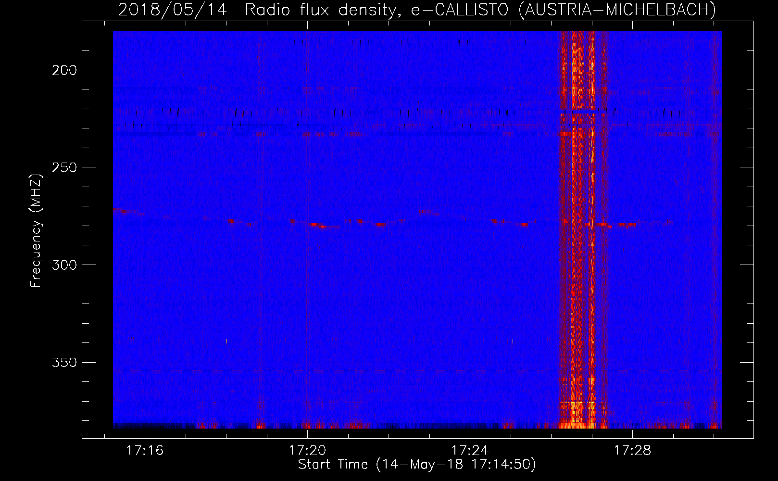Screen dimensions: 778x481
Task: Click the 200 frequency tick label
Action: tap(64, 70)
